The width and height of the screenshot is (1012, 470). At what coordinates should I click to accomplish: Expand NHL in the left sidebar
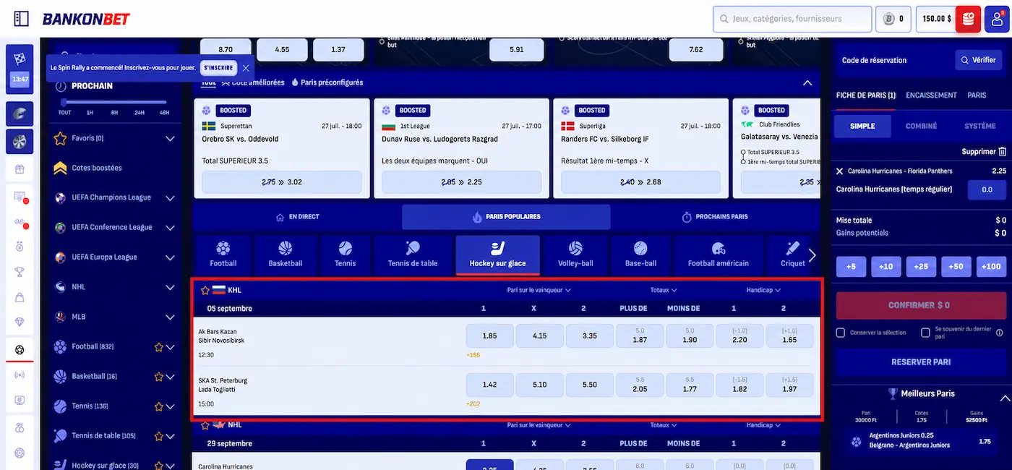click(171, 287)
